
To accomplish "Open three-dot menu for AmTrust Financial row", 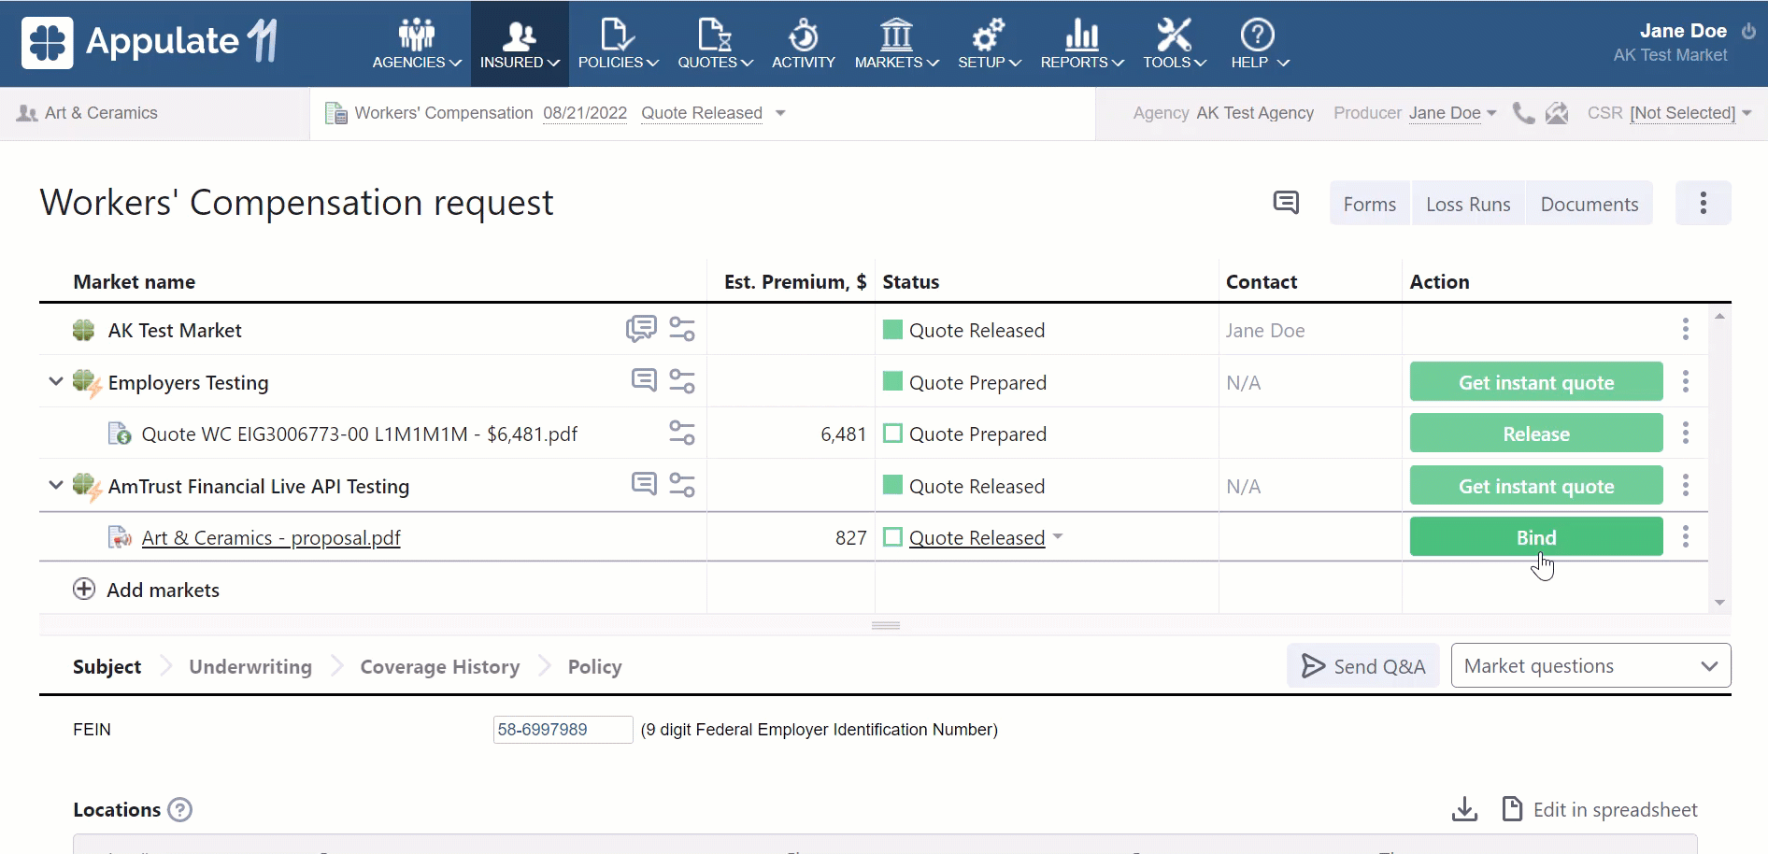I will [1686, 485].
